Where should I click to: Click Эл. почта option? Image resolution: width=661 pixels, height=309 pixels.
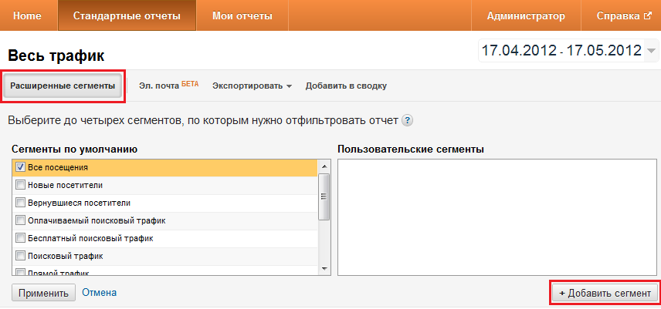(x=159, y=86)
